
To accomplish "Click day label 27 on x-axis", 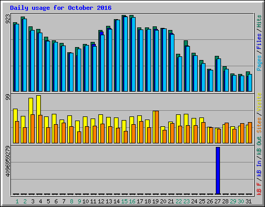I will coord(217,201).
